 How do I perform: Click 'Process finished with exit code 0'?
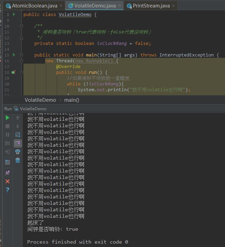click(77, 242)
